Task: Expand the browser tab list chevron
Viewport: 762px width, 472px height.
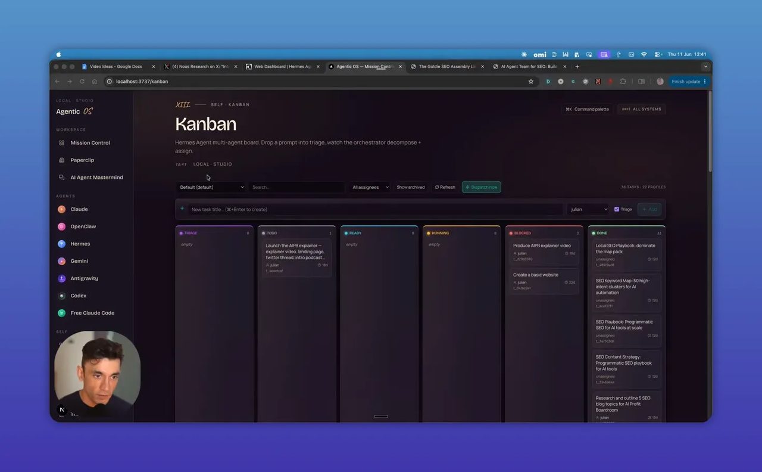Action: tap(705, 67)
